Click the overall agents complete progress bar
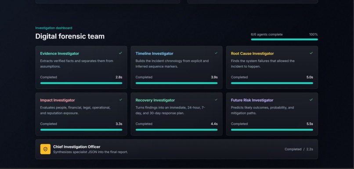Viewport: 354px width, 169px height. pos(284,39)
